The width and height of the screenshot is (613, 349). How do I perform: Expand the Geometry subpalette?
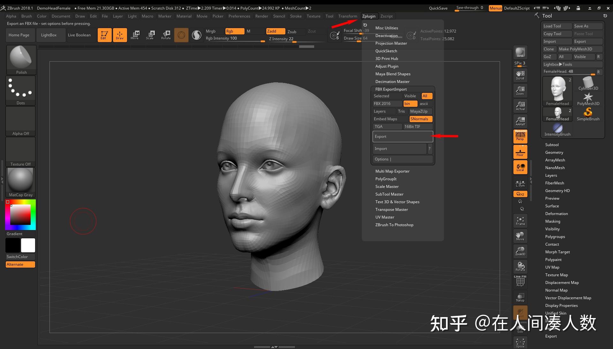[554, 152]
